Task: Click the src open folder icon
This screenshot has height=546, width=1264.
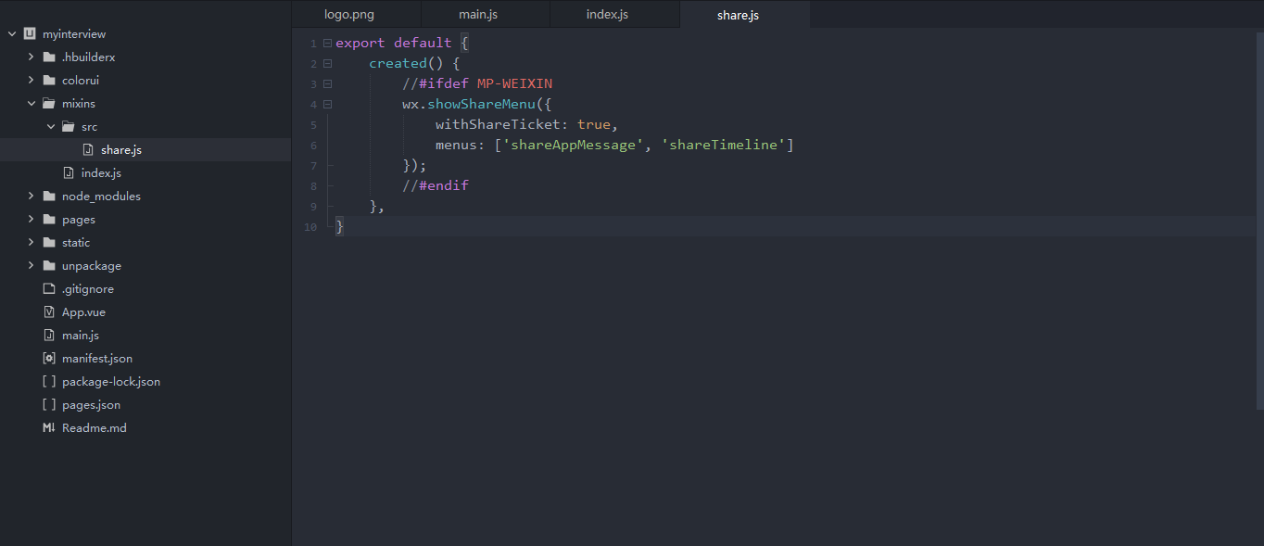Action: pyautogui.click(x=69, y=126)
